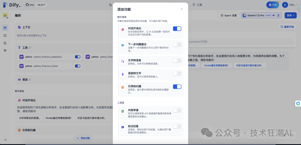This screenshot has width=301, height=145.
Task: Click the 工具 section help icon
Action: [30, 48]
